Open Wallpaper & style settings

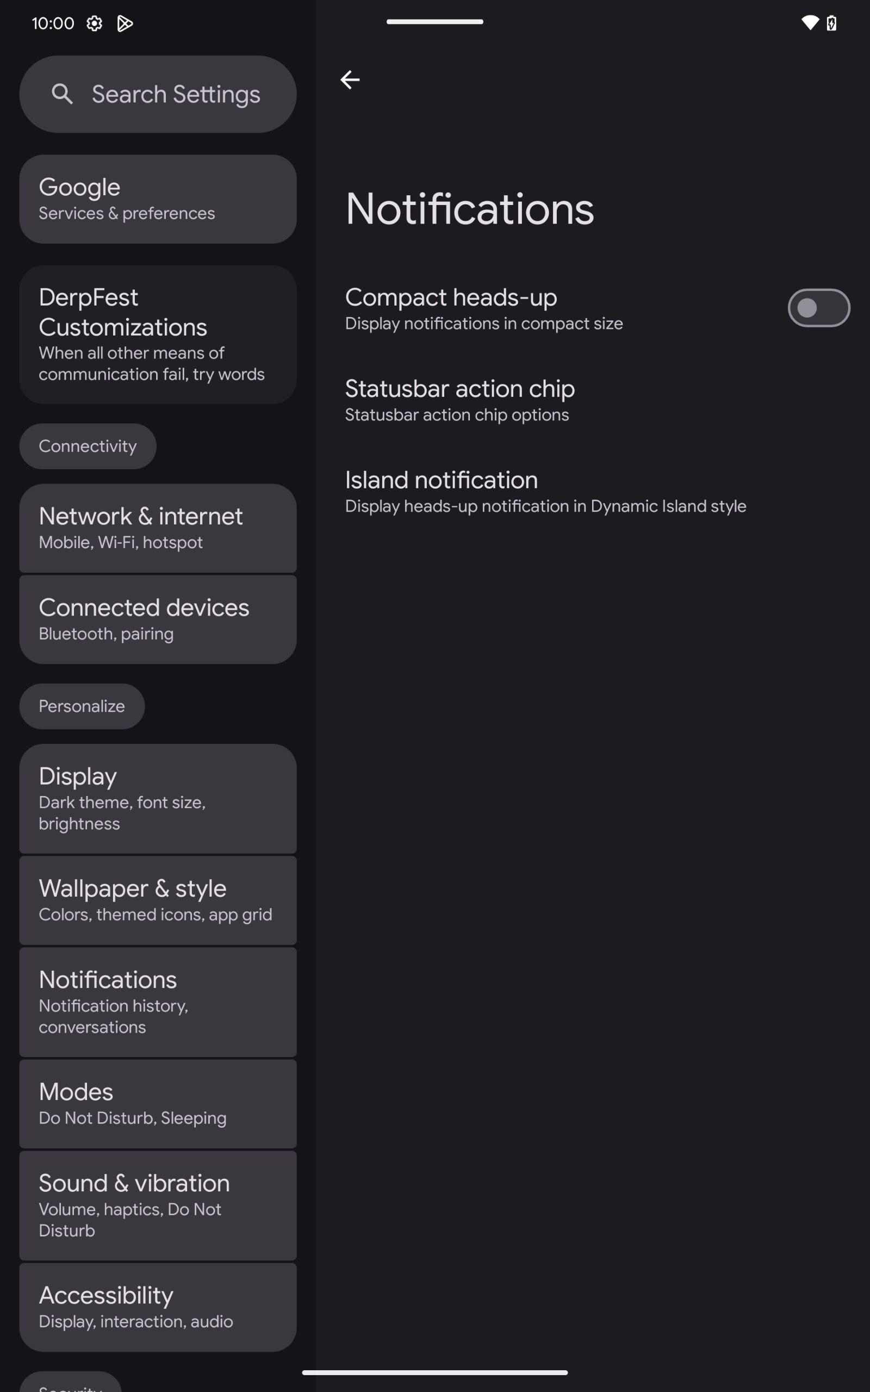tap(158, 900)
